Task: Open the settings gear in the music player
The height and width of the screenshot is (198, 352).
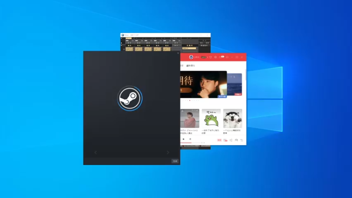Action: [216, 57]
